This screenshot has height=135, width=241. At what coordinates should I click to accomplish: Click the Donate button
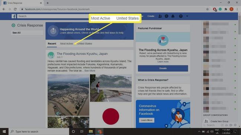point(163,68)
